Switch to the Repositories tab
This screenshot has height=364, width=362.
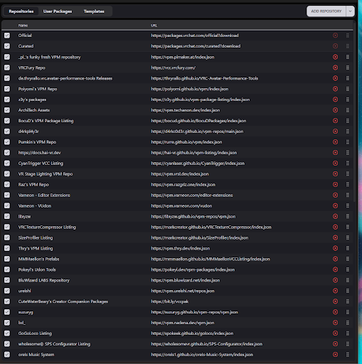point(21,11)
